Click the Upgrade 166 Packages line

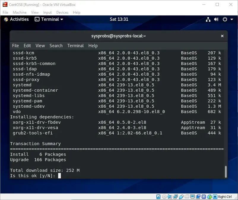[x=38, y=160]
